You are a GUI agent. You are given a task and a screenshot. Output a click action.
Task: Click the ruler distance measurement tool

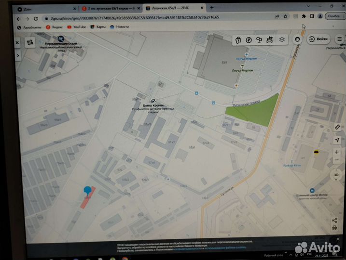pyautogui.click(x=337, y=127)
